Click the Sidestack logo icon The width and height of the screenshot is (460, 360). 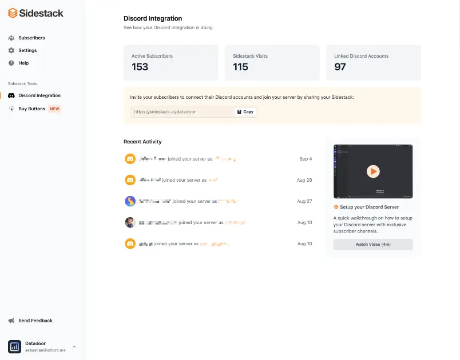tap(11, 12)
